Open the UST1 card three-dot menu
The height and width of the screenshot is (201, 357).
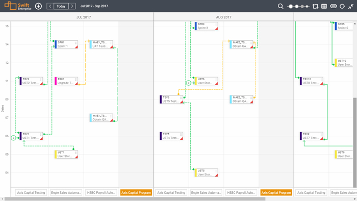[x=76, y=153]
